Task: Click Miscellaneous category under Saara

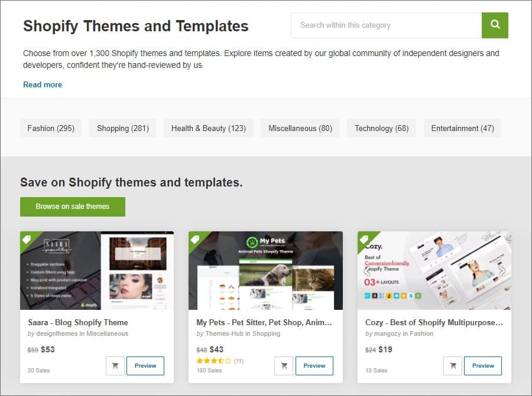Action: (107, 333)
